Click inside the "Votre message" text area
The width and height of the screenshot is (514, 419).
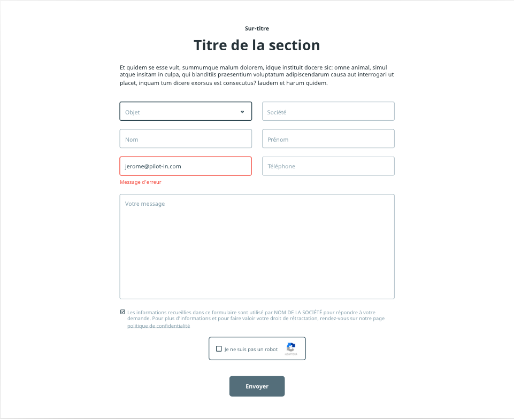(x=257, y=246)
